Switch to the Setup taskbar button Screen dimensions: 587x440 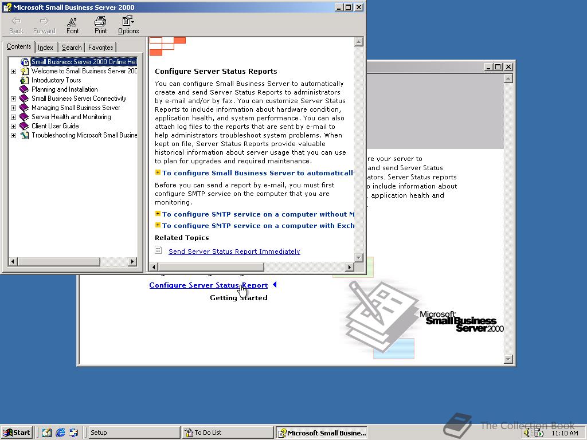(x=134, y=433)
